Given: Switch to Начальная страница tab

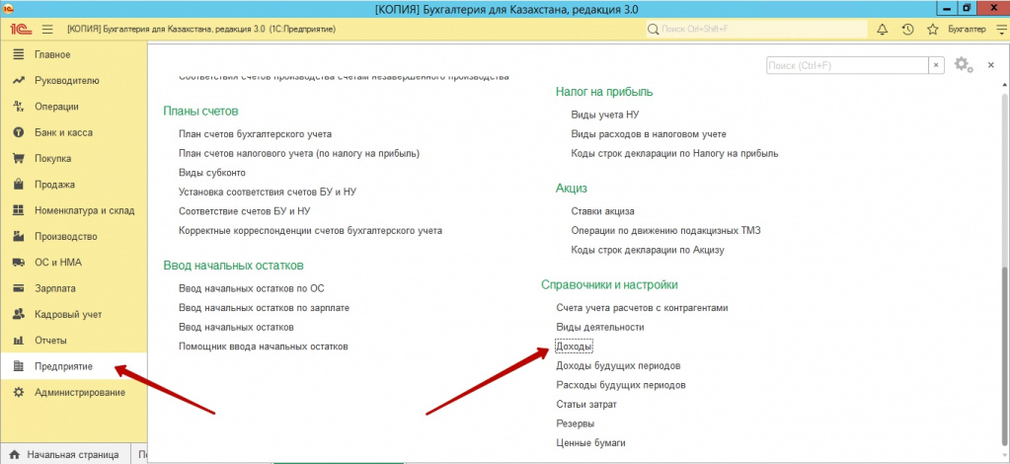Looking at the screenshot, I should (66, 454).
